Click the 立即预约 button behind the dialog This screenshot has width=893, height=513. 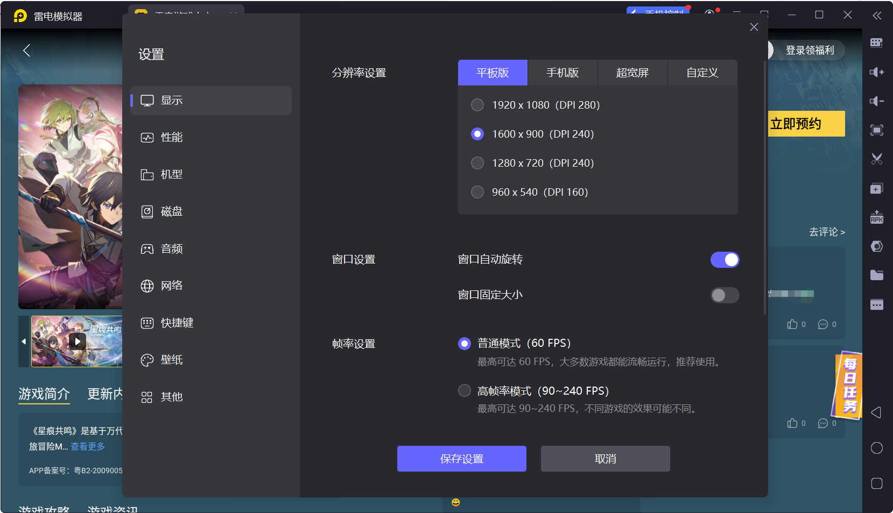806,124
